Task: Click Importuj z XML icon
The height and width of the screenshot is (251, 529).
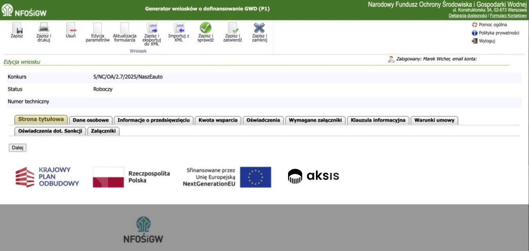Action: tap(179, 28)
